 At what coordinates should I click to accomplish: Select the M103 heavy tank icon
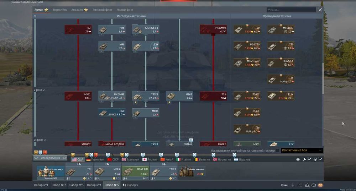click(x=146, y=113)
